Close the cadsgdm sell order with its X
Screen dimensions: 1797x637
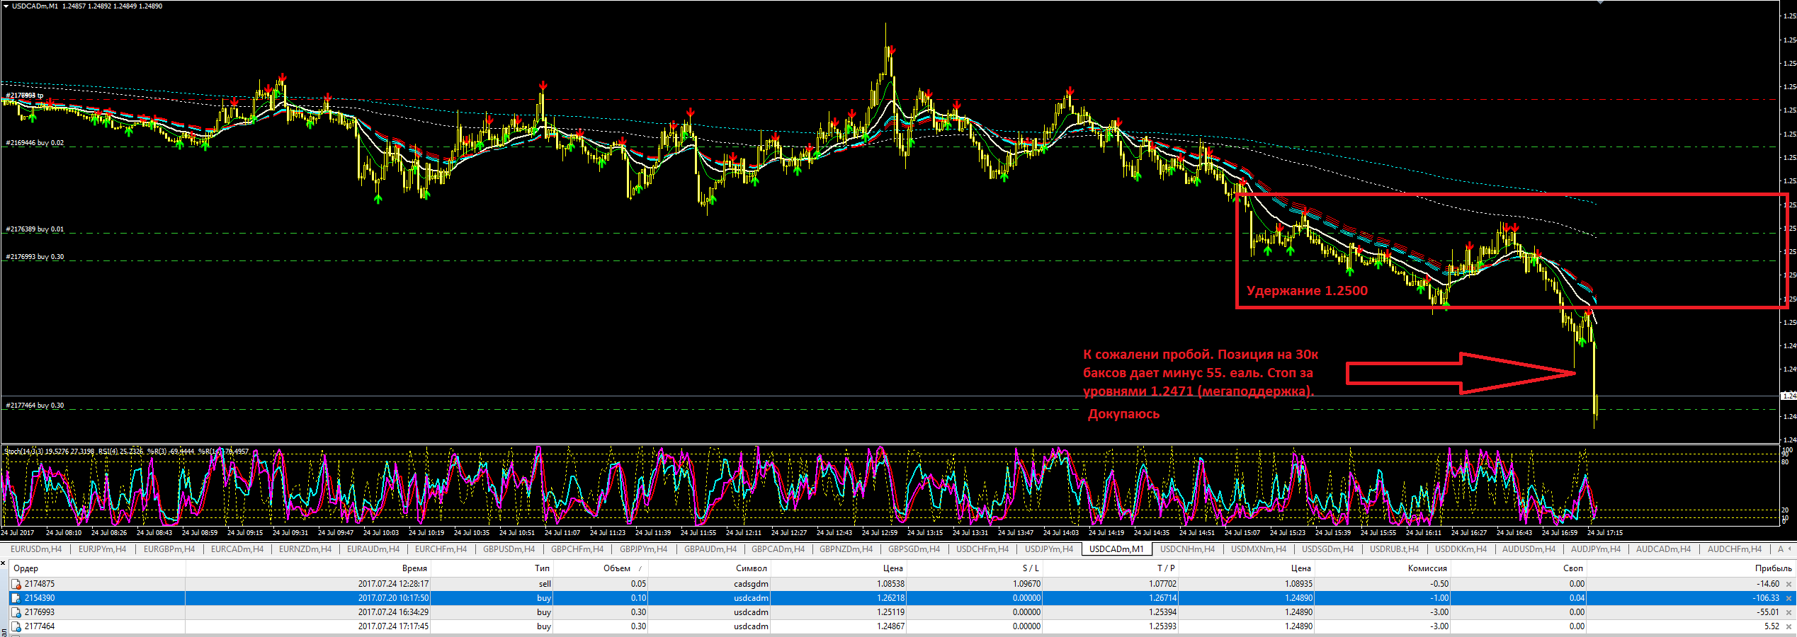1789,585
